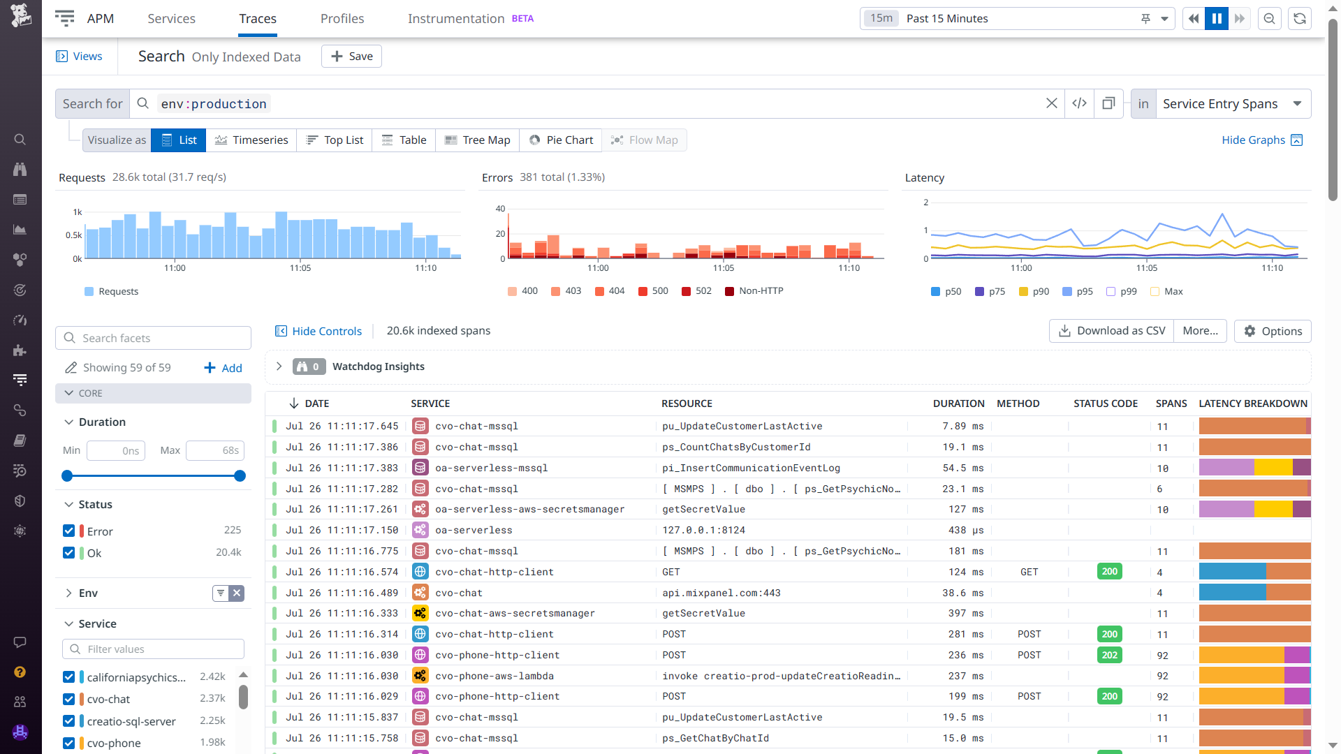Image resolution: width=1341 pixels, height=754 pixels.
Task: Uncheck the Error status checkbox
Action: (68, 531)
